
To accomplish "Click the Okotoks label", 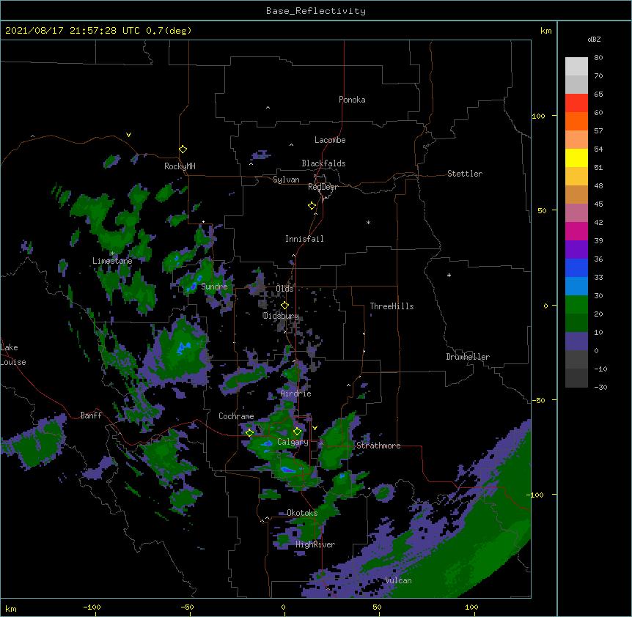I will [x=302, y=513].
